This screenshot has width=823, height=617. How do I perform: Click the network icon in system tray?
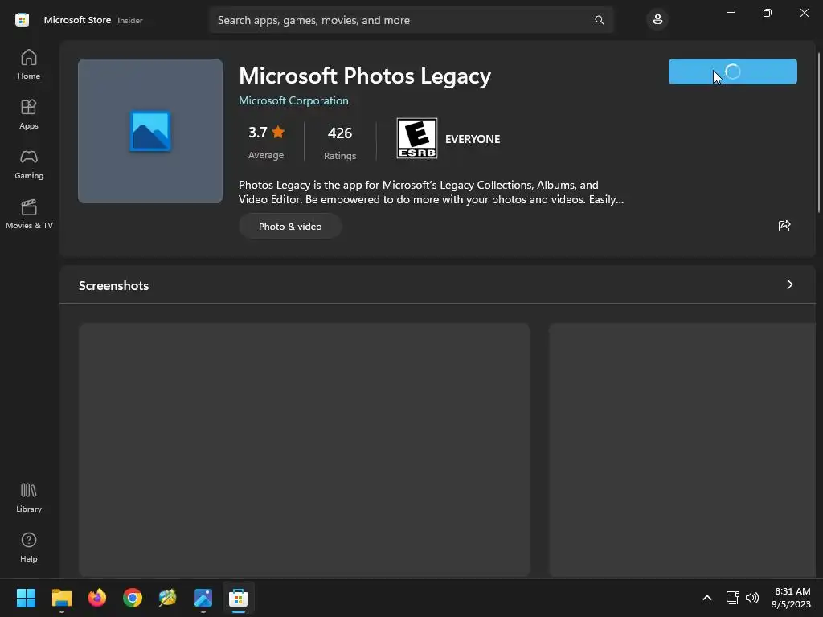coord(733,598)
